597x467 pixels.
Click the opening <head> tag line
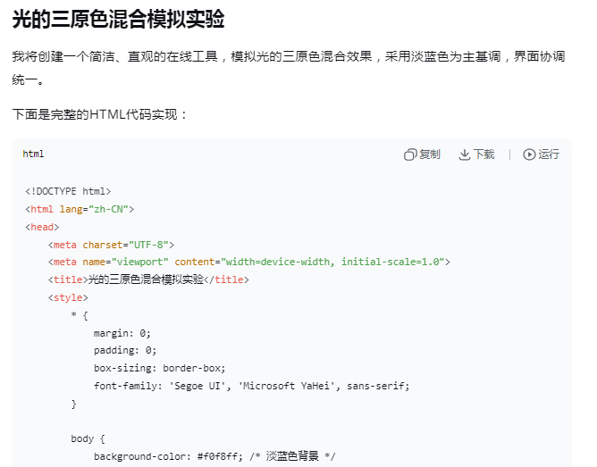43,226
